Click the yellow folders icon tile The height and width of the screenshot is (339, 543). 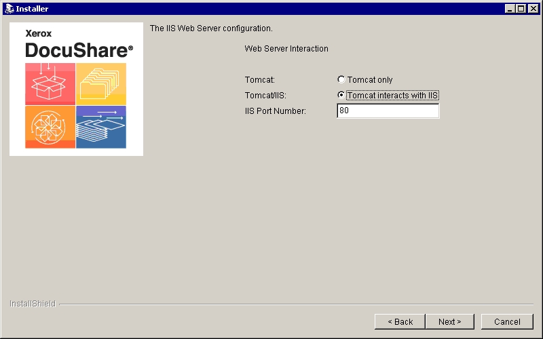tap(101, 83)
